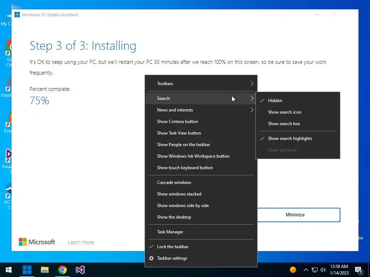Click the gear icon beside Taskbar settings
This screenshot has width=370, height=277.
tap(151, 258)
